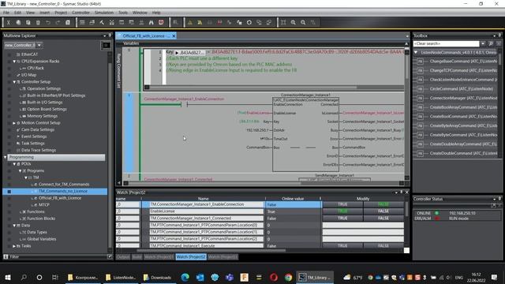This screenshot has width=505, height=284.
Task: Click the taskbar search magnifier
Action: coord(24,277)
